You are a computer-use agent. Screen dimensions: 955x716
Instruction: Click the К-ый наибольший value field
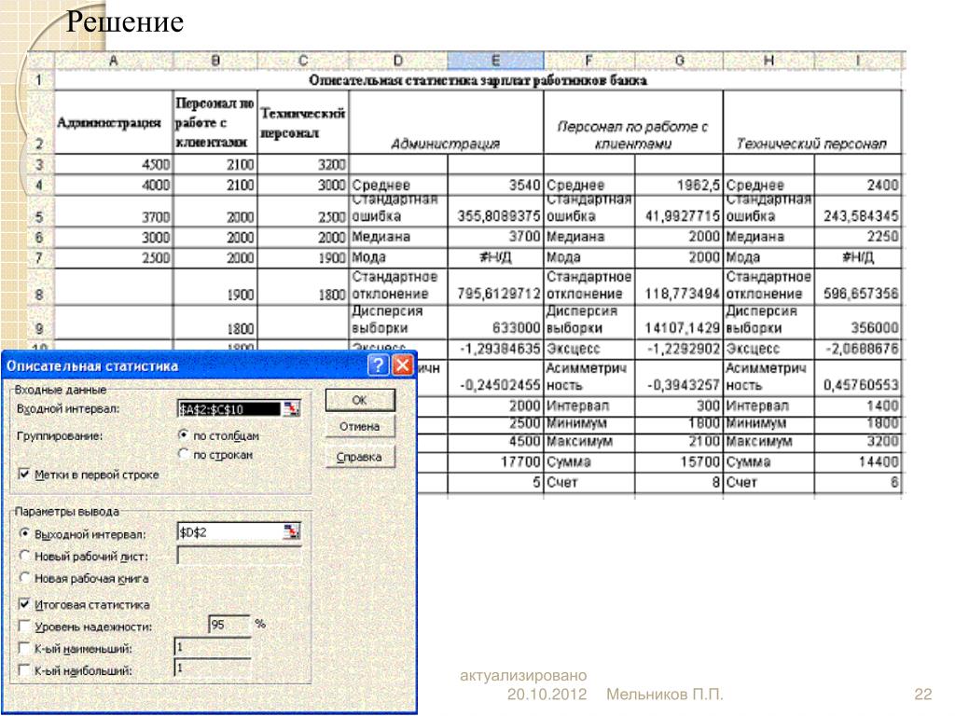[213, 668]
